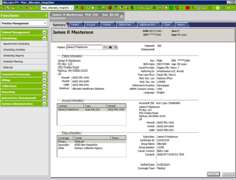Expand the Billing section
The width and height of the screenshot is (236, 180).
[x=44, y=80]
